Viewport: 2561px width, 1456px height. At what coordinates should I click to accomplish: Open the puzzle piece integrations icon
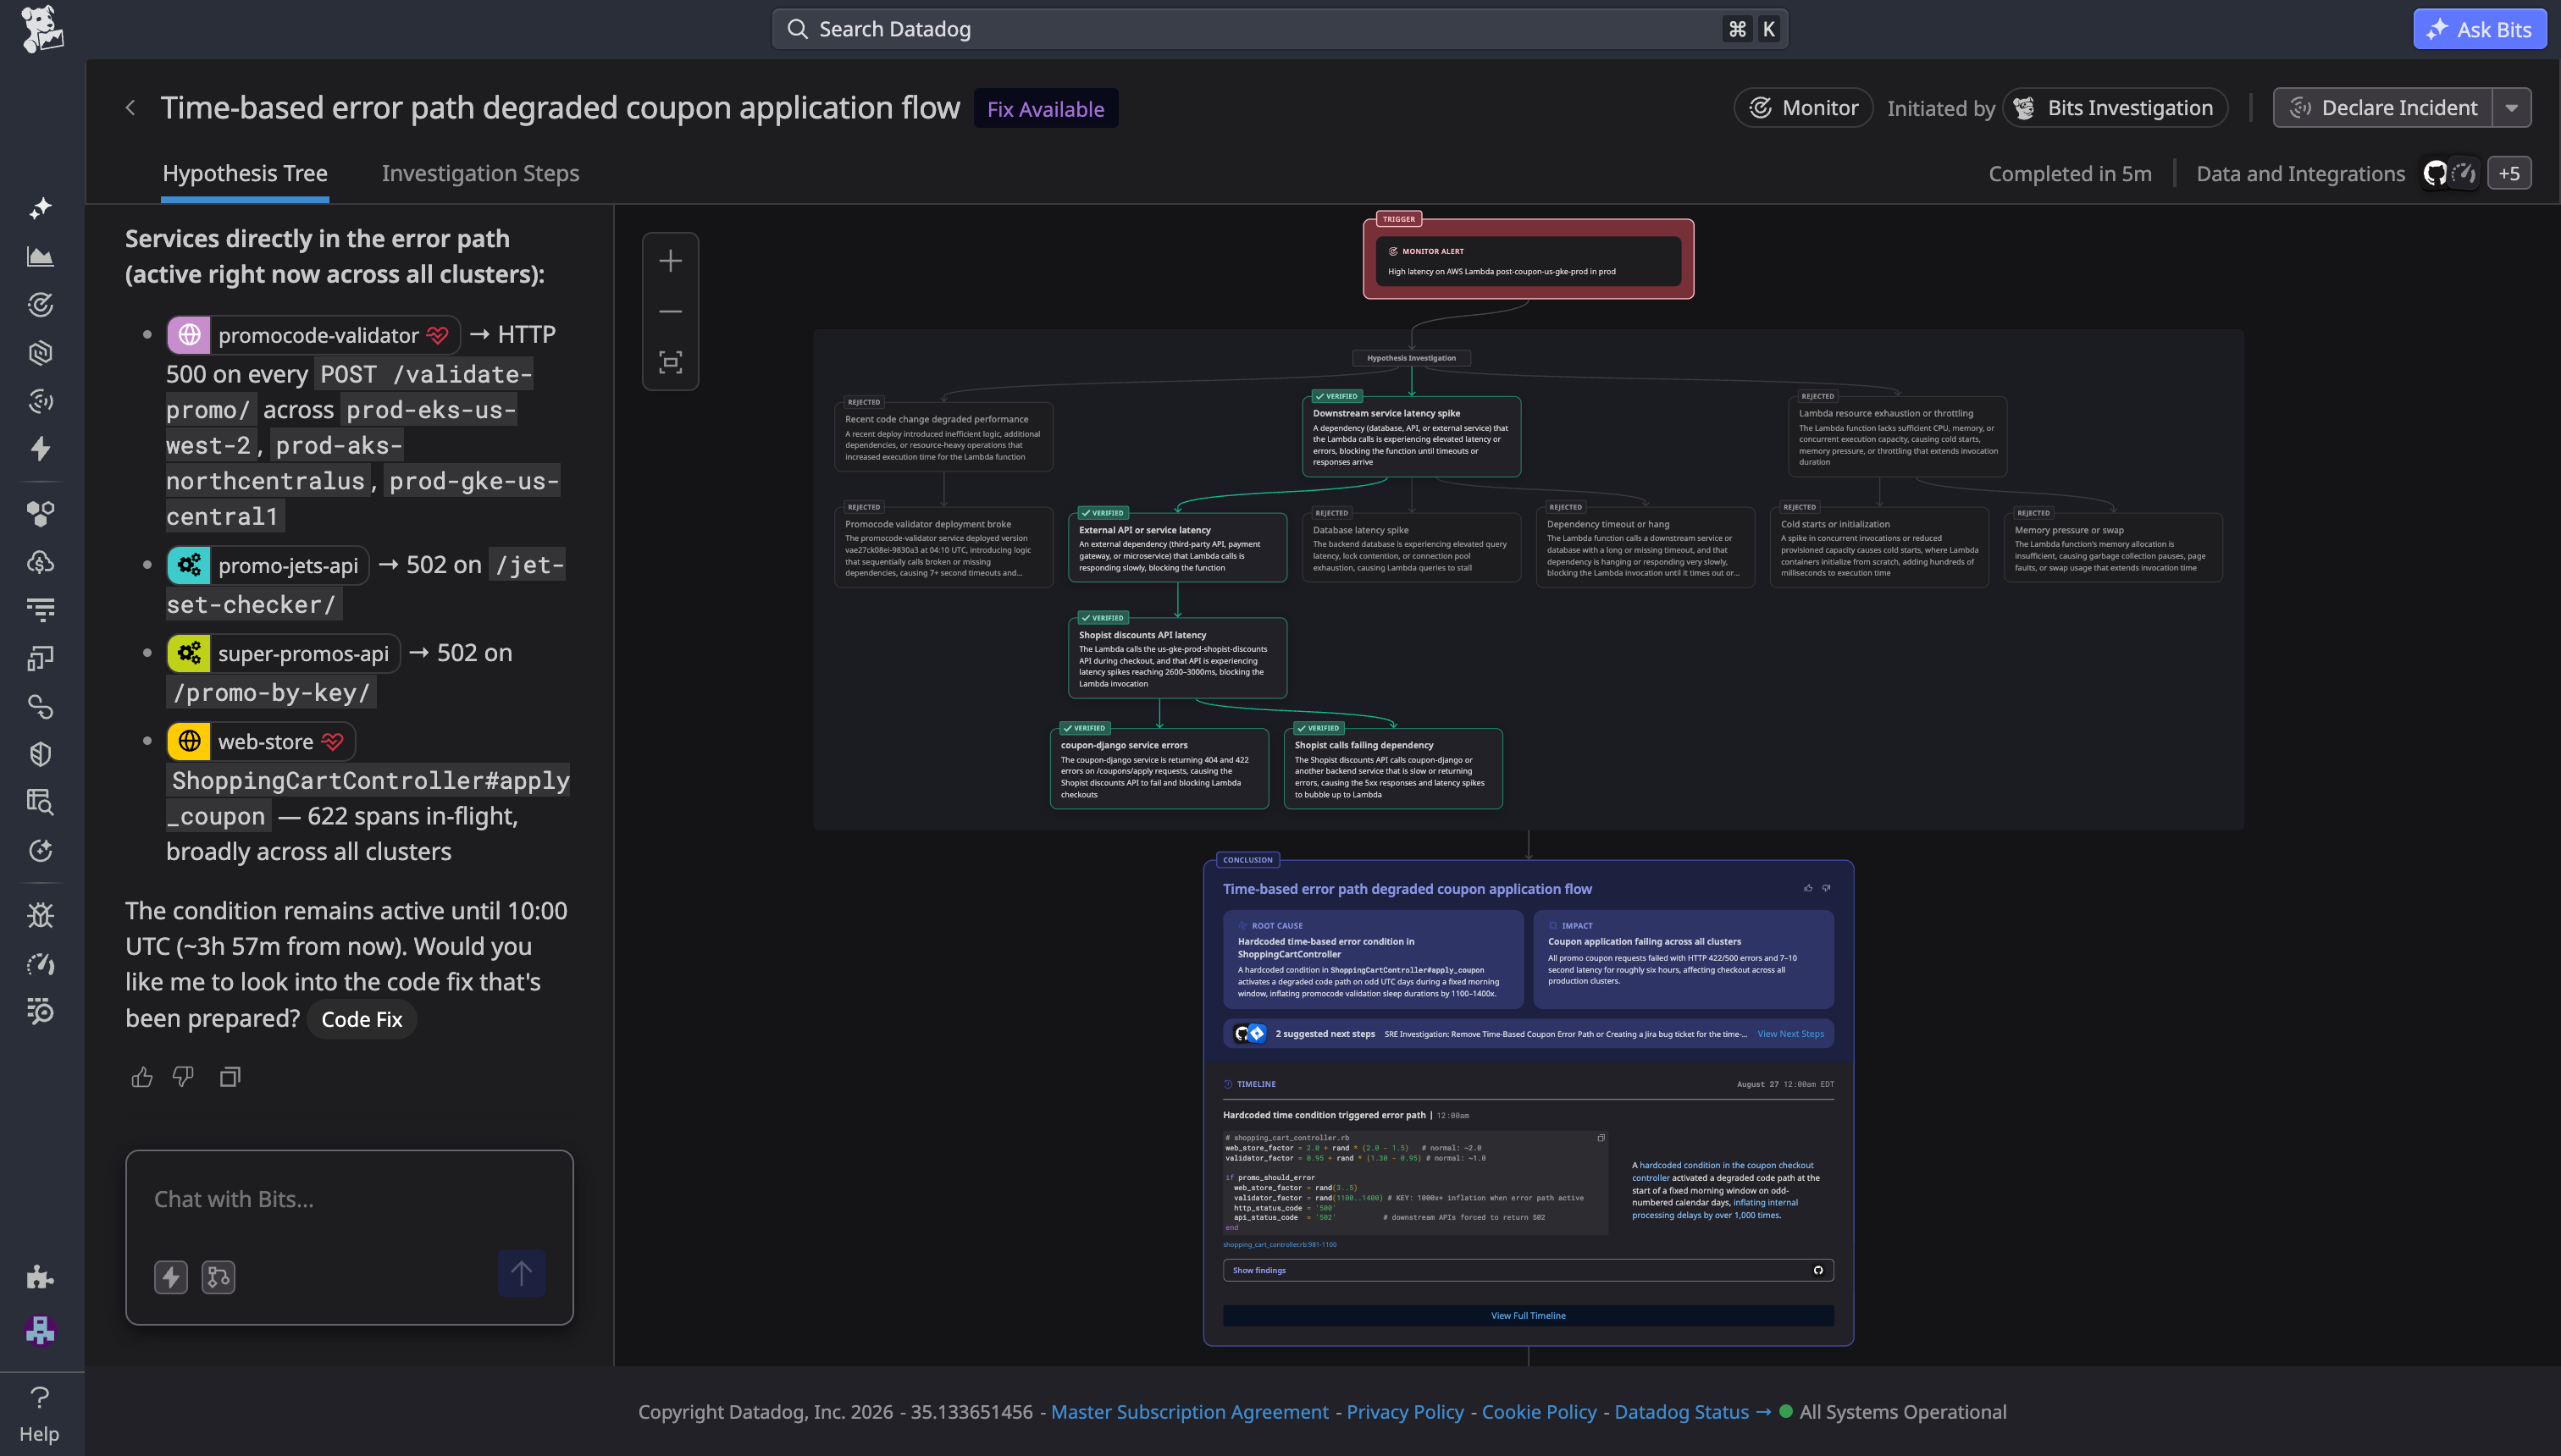point(40,1276)
